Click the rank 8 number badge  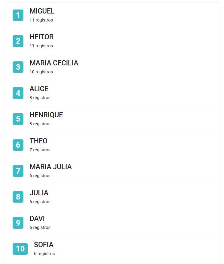pyautogui.click(x=18, y=197)
